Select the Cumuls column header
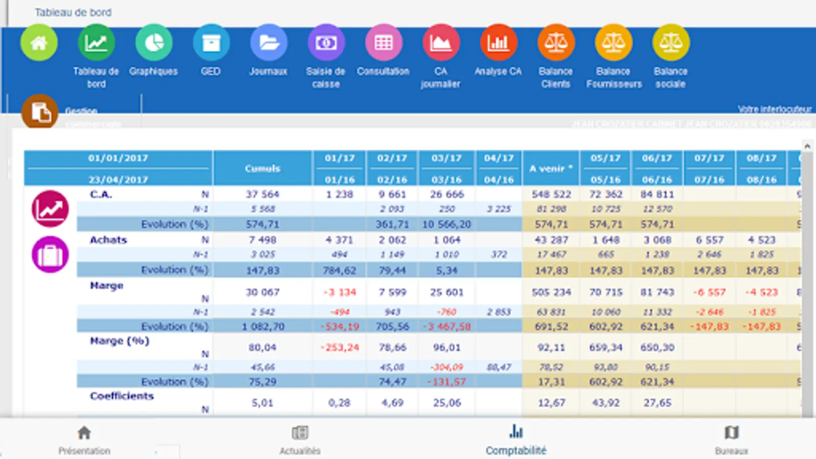Image resolution: width=816 pixels, height=459 pixels. [263, 168]
